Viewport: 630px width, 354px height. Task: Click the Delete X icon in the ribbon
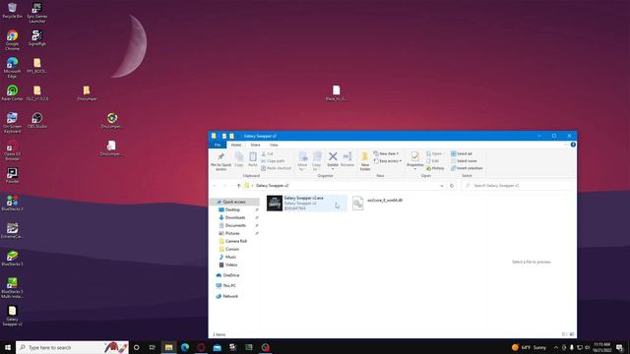pyautogui.click(x=333, y=156)
